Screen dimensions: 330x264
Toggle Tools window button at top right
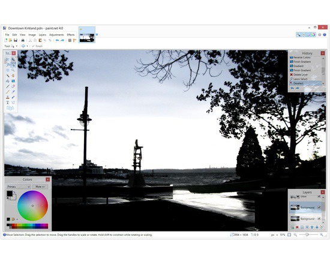pos(298,35)
